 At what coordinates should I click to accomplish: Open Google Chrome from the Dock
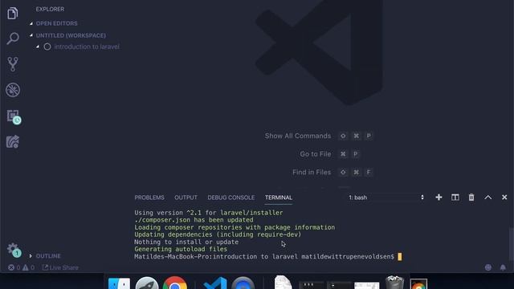[175, 283]
